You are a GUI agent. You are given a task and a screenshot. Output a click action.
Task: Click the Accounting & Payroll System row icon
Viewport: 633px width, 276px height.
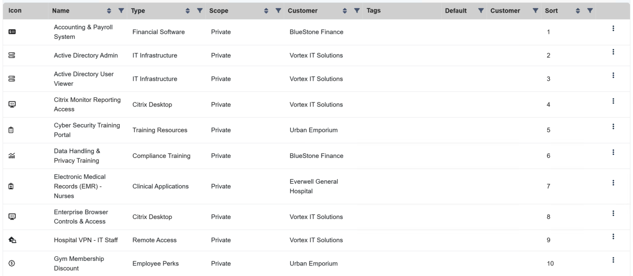pos(12,32)
